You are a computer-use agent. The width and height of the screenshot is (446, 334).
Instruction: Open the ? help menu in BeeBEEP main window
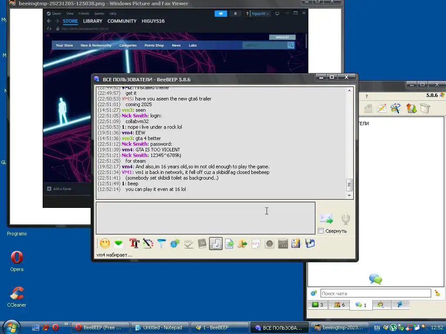[x=367, y=97]
